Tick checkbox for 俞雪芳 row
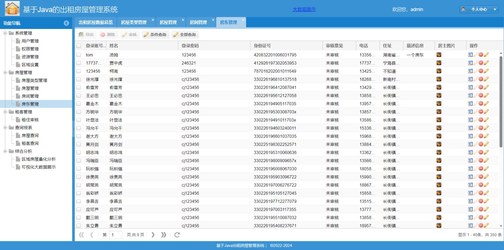Viewport: 504px width, 250px height. click(x=79, y=87)
